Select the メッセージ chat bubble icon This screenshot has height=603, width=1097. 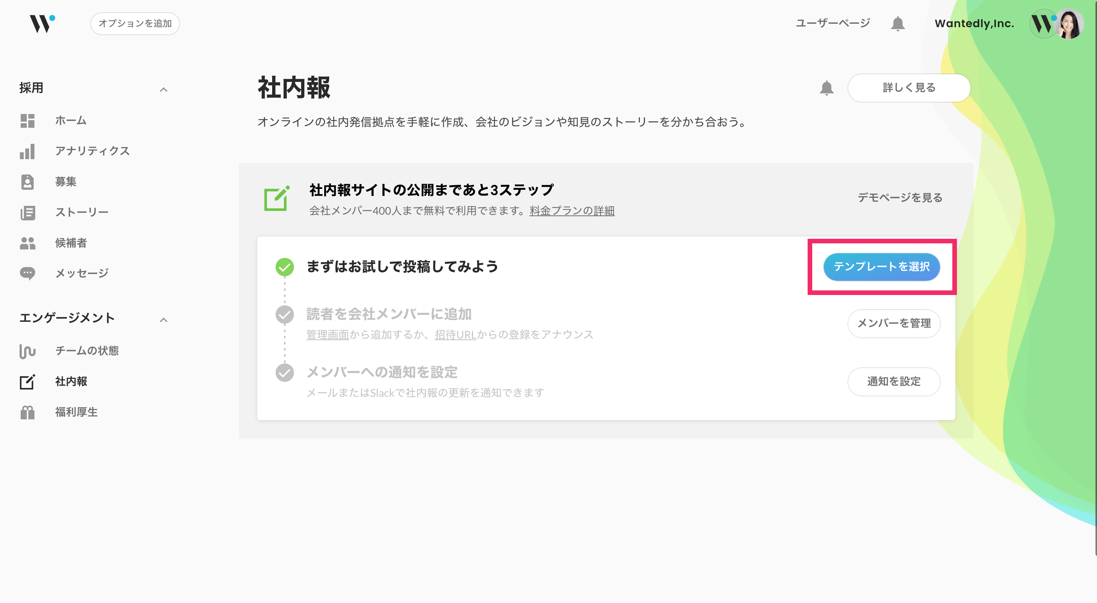pos(27,273)
